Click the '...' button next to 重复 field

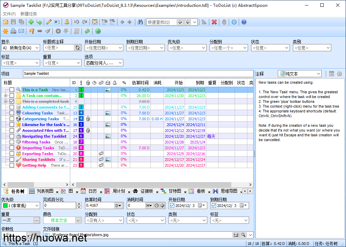click(x=36, y=220)
